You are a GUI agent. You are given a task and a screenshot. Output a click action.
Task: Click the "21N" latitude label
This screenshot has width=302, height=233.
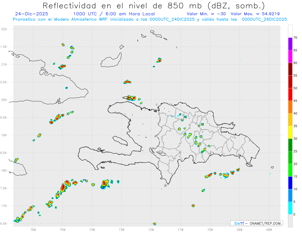click(4, 65)
